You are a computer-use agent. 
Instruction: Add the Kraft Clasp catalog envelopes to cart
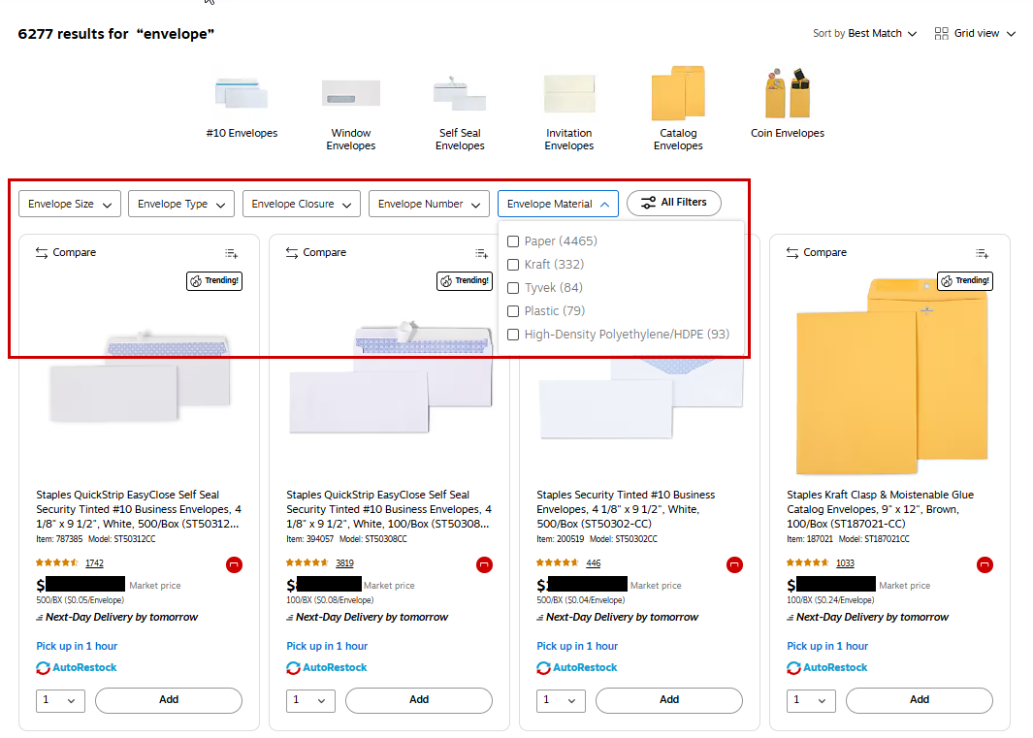click(x=919, y=700)
